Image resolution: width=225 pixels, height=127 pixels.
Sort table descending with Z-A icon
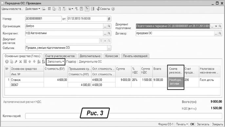pos(44,62)
